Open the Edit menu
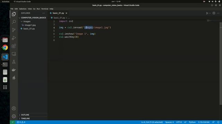Image resolution: width=222 pixels, height=124 pixels. (x=16, y=9)
